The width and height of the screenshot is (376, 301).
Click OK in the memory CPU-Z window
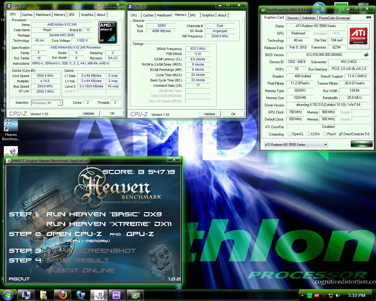pyautogui.click(x=233, y=114)
